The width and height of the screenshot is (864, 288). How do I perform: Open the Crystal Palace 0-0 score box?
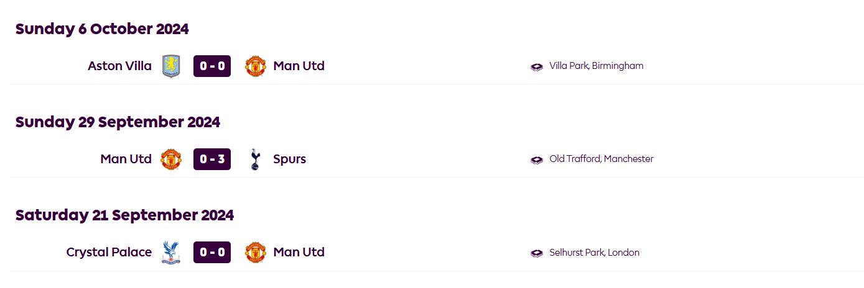(212, 253)
